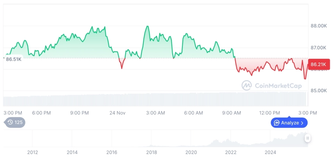Click the history clock icon beside 125
Viewport: 336px width, 157px height.
(x=11, y=123)
